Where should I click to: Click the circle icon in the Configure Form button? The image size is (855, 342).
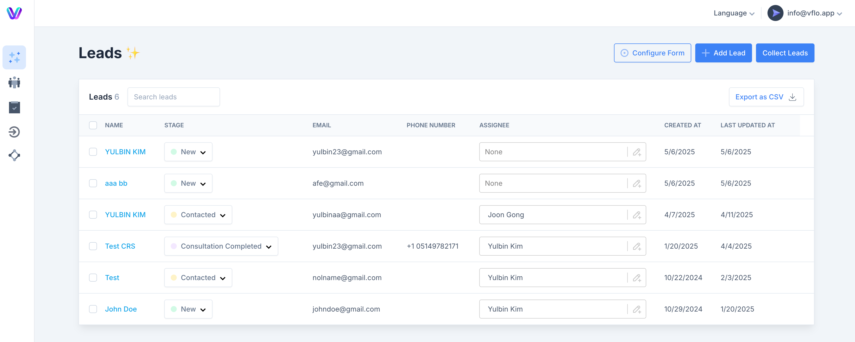[x=624, y=53]
